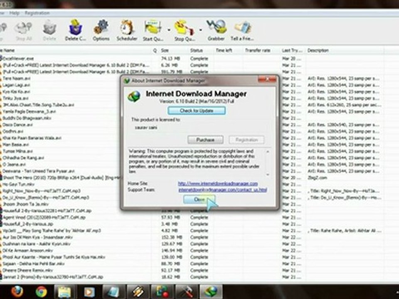Select Dushman na kare - Aakhir Kyon.mkv
Screen dimensions: 399x299
pyautogui.click(x=37, y=244)
